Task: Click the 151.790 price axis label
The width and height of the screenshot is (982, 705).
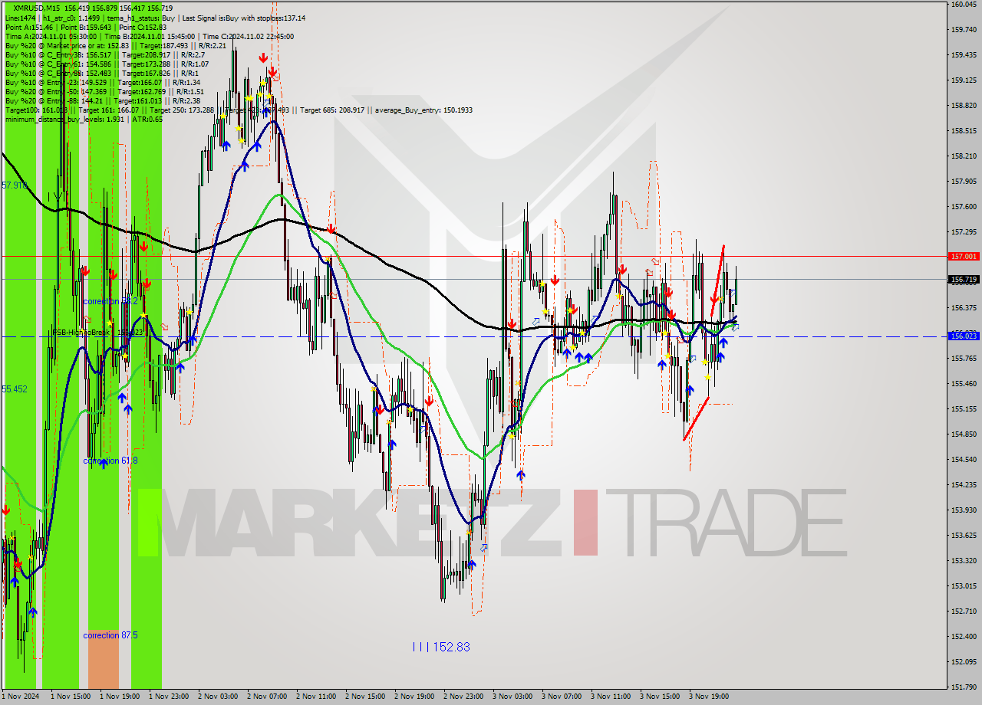Action: [963, 687]
